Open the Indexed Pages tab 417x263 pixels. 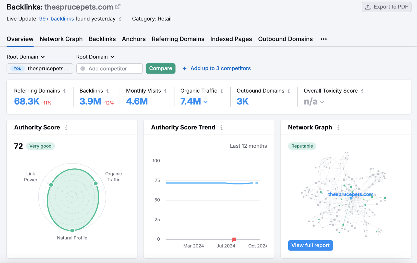[x=231, y=39]
